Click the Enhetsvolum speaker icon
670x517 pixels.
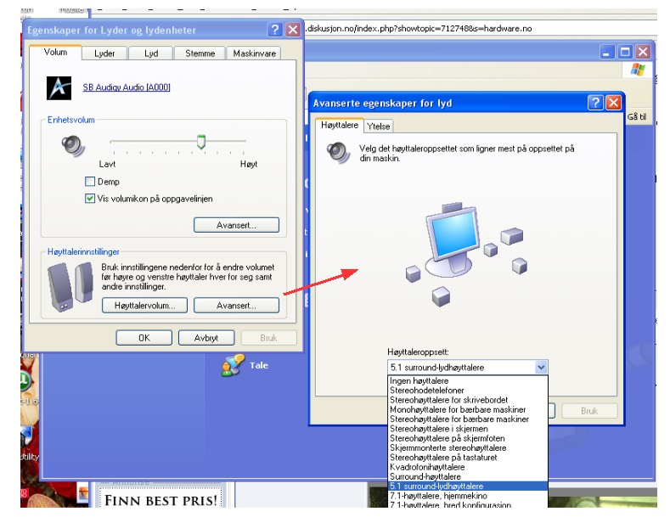coord(73,146)
